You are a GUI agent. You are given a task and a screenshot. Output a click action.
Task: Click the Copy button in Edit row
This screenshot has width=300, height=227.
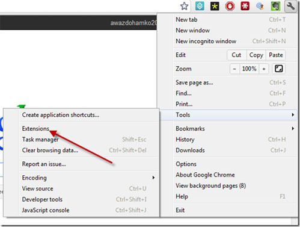pyautogui.click(x=256, y=55)
